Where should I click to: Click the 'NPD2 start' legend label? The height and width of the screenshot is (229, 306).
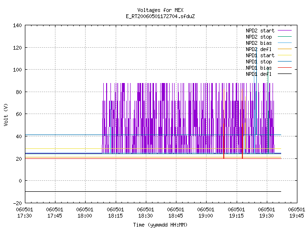click(x=260, y=31)
